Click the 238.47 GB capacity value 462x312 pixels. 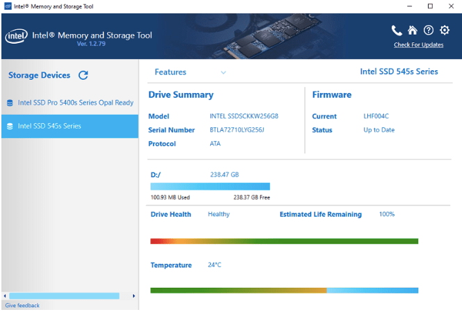pyautogui.click(x=225, y=175)
